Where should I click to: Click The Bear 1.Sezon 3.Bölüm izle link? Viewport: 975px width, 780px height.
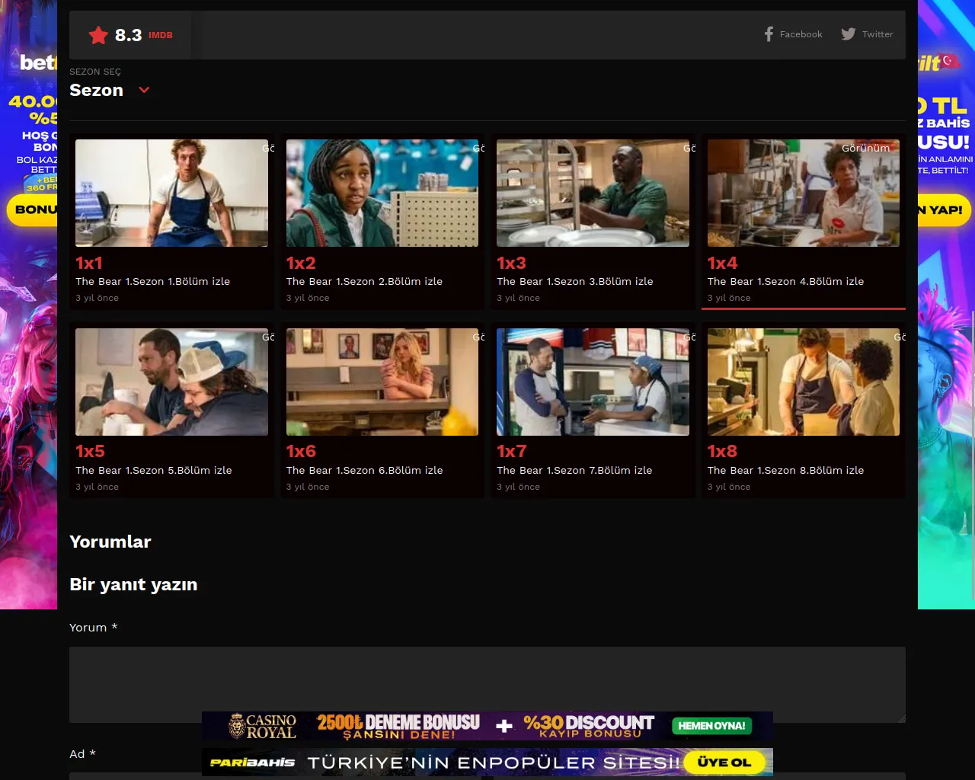pyautogui.click(x=575, y=281)
